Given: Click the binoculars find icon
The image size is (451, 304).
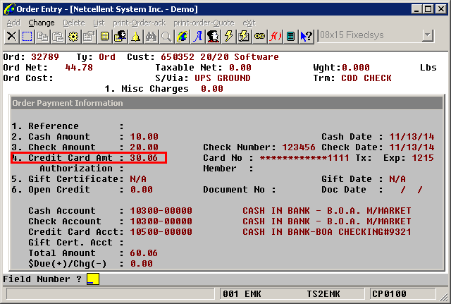Looking at the screenshot, I should 152,37.
